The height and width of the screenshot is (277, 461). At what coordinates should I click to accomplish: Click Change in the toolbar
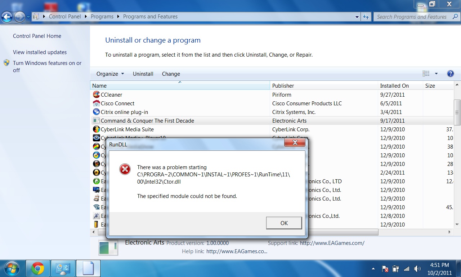171,74
